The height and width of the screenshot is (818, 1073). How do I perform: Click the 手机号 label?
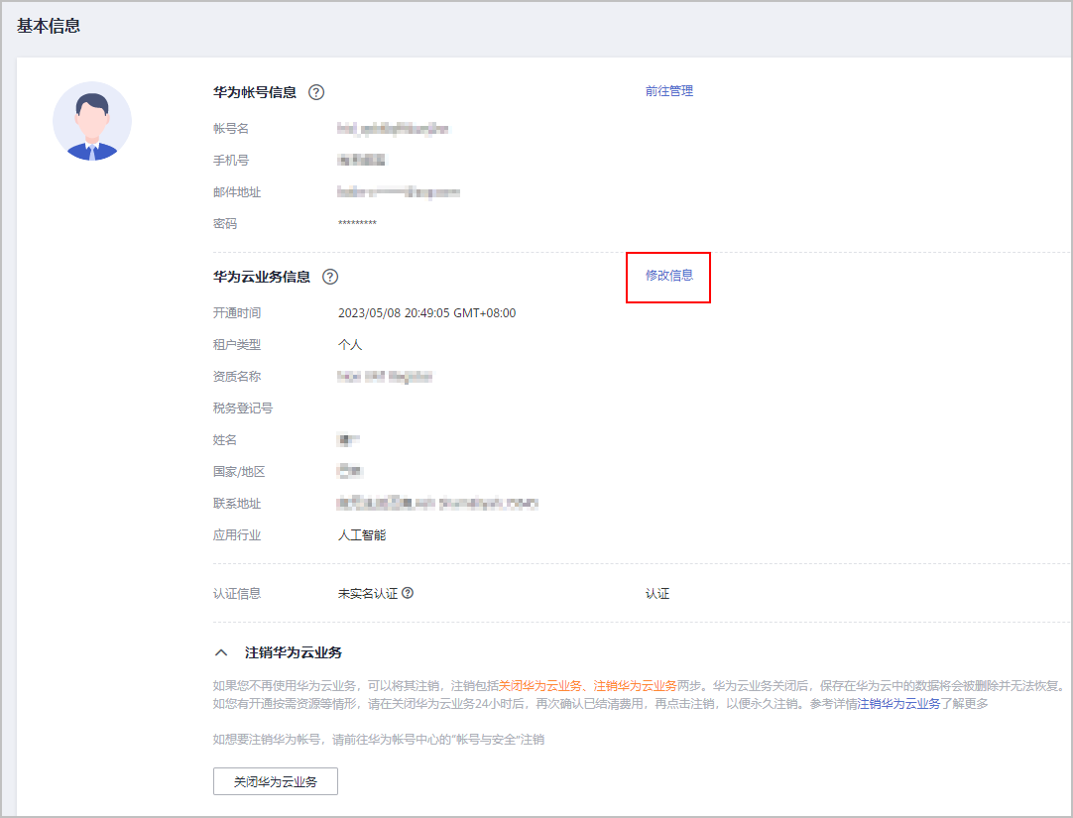point(231,160)
